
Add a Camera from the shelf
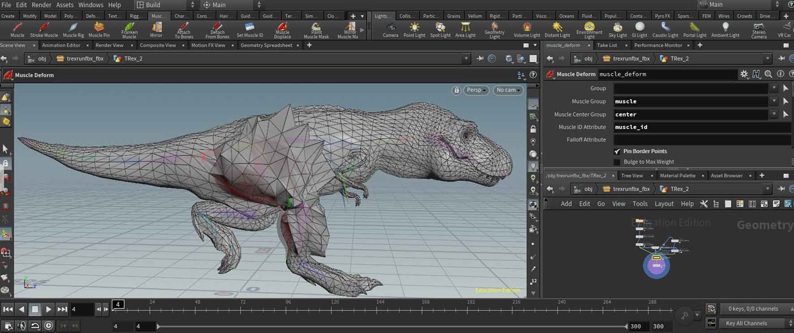(x=390, y=30)
